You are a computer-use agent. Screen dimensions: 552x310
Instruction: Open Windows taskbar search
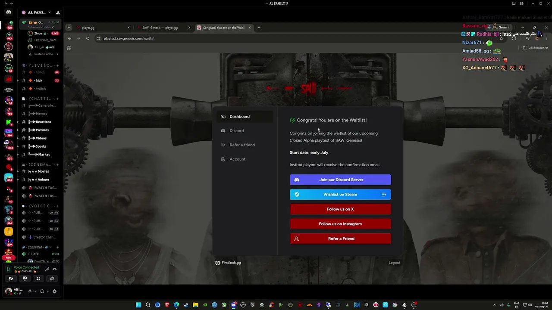click(x=148, y=305)
